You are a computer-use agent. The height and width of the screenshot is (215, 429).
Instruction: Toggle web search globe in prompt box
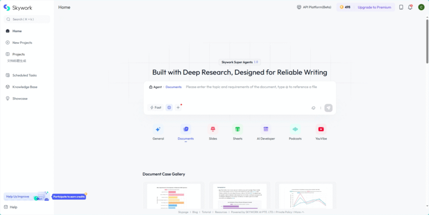[x=169, y=107]
